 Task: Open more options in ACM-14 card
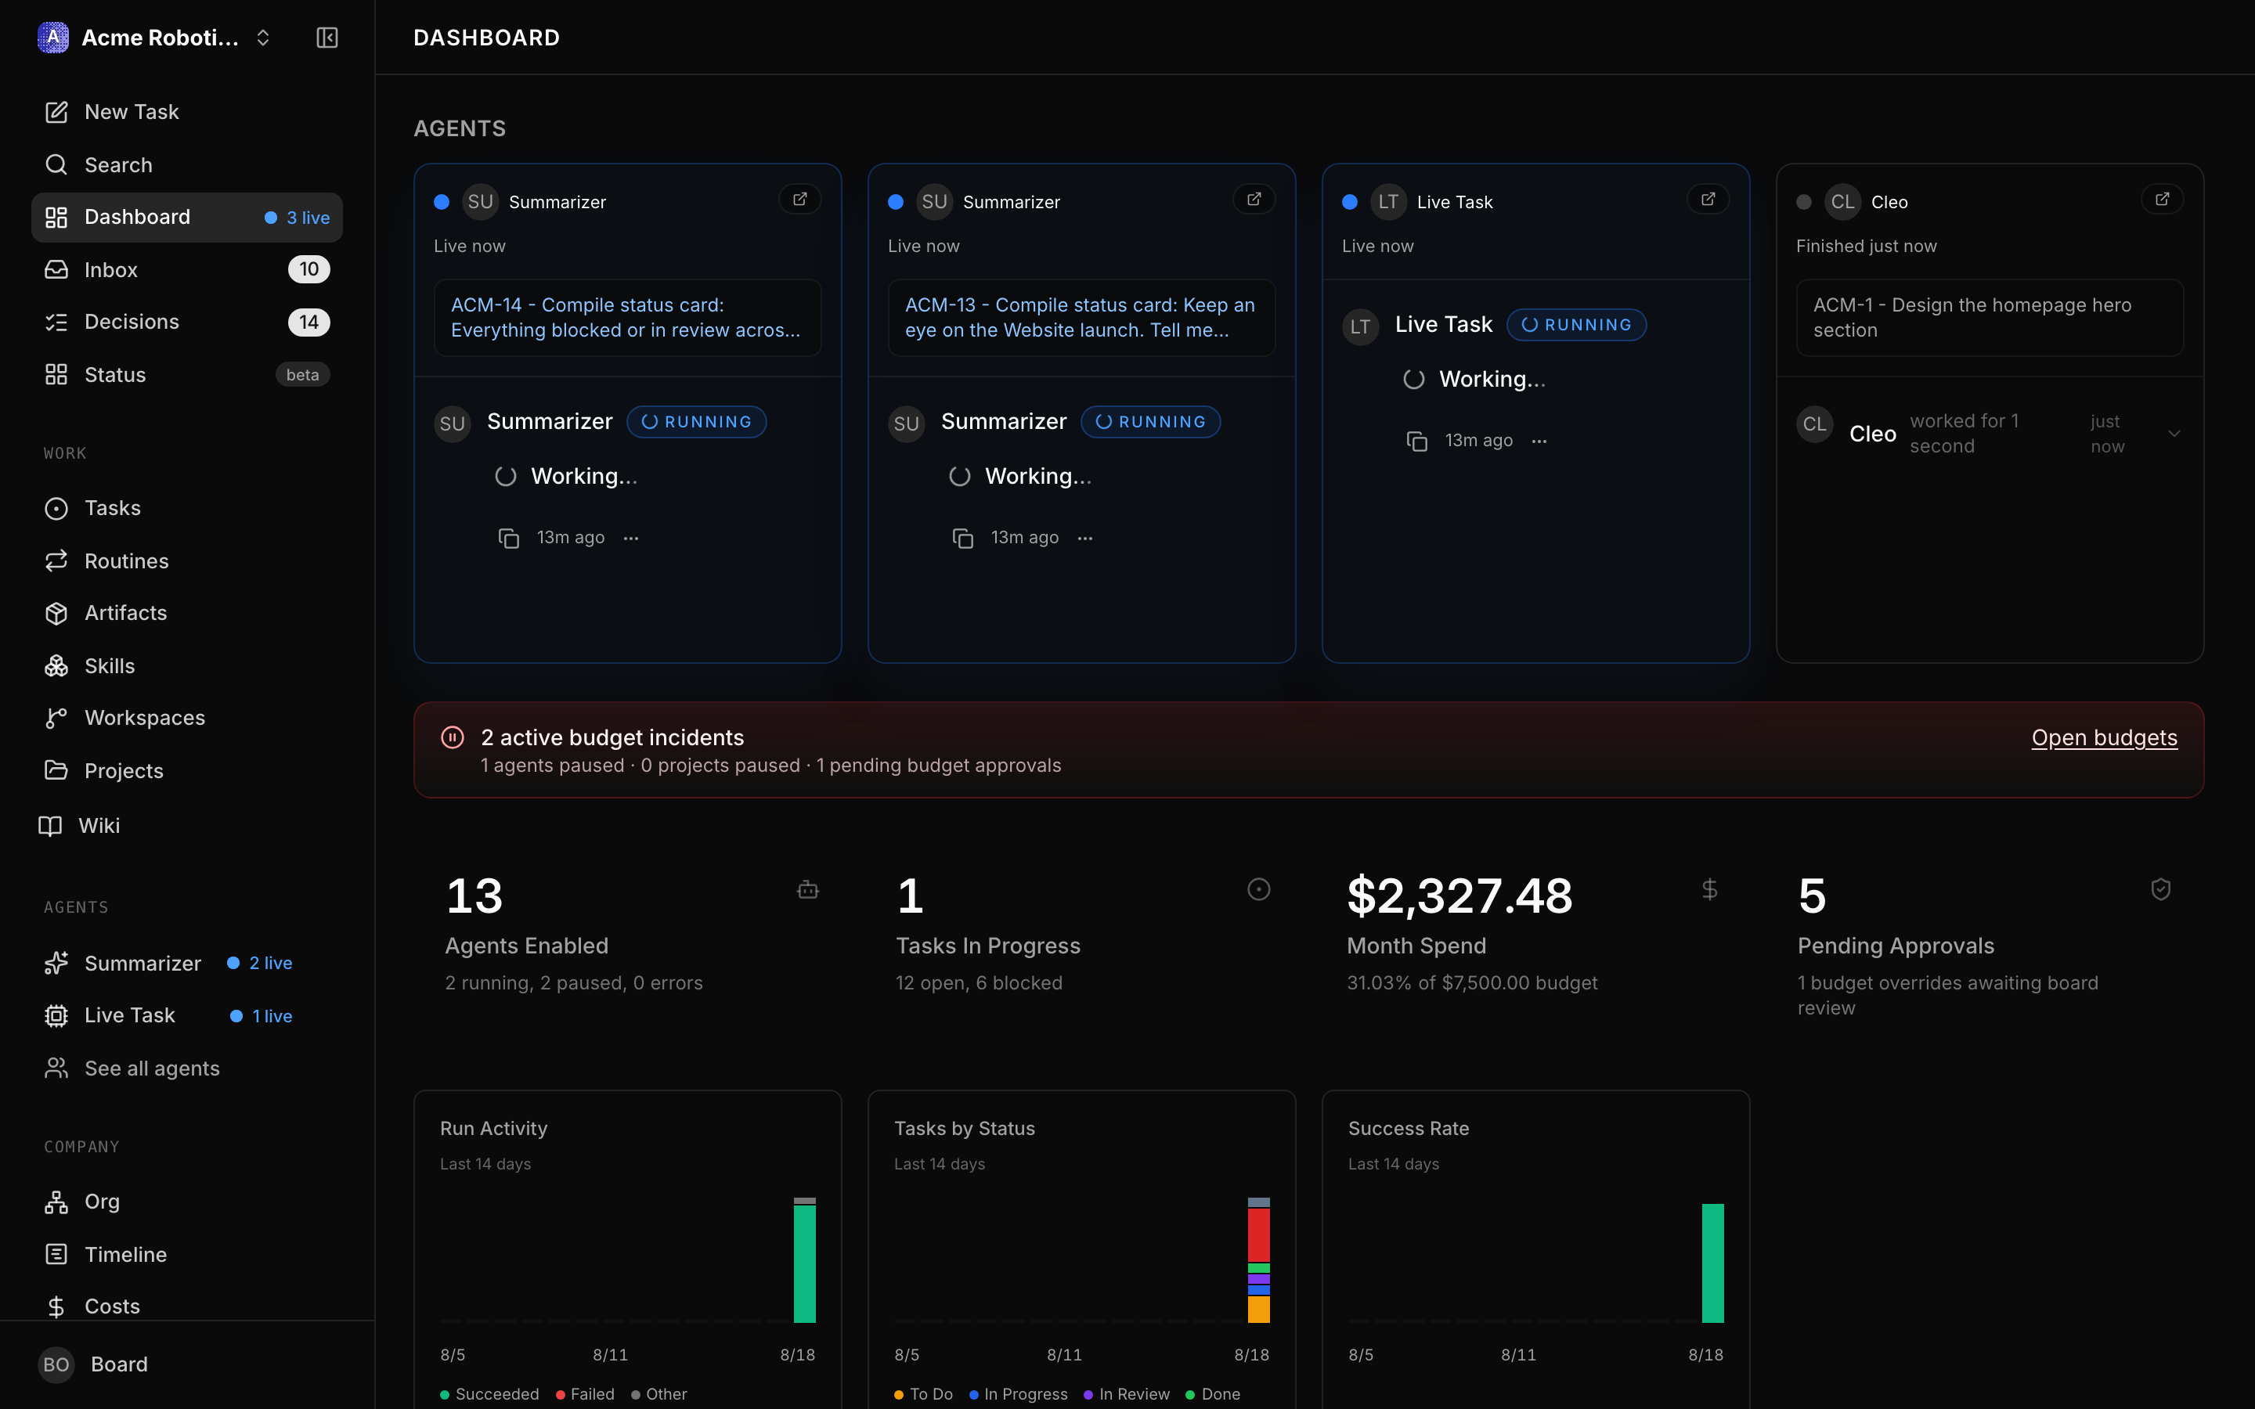point(631,538)
